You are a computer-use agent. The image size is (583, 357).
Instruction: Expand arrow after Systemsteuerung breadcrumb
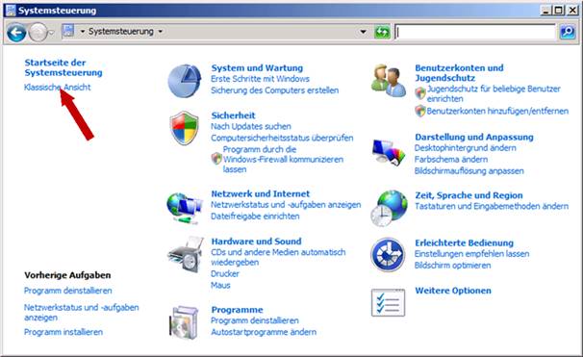coord(161,31)
